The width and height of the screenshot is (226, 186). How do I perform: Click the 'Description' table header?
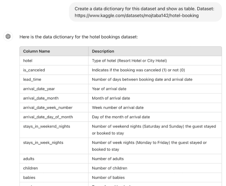[x=103, y=51]
